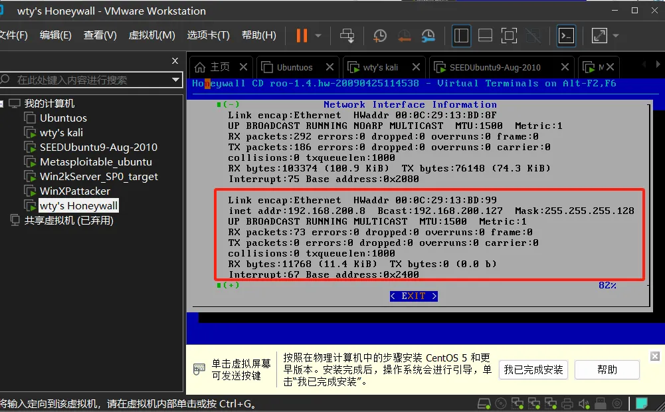
Task: Collapse the 我的计算机 tree node
Action: point(1,103)
